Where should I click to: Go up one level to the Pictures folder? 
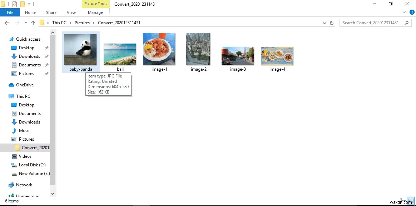[x=33, y=22]
